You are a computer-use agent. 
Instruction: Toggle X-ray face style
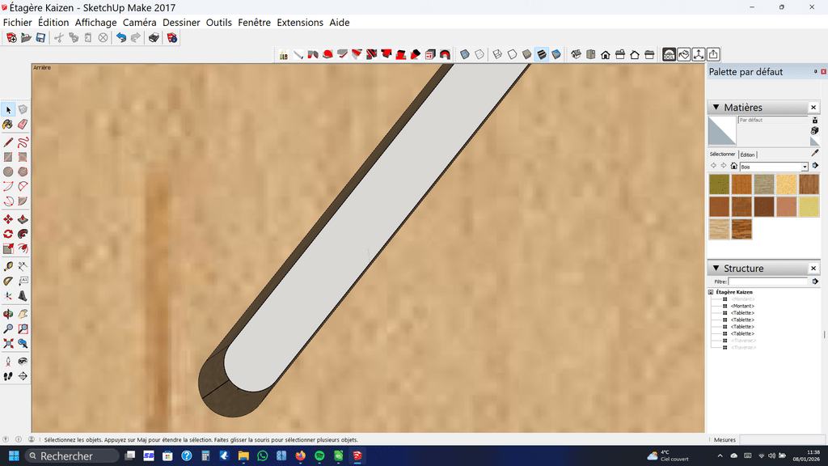(465, 55)
